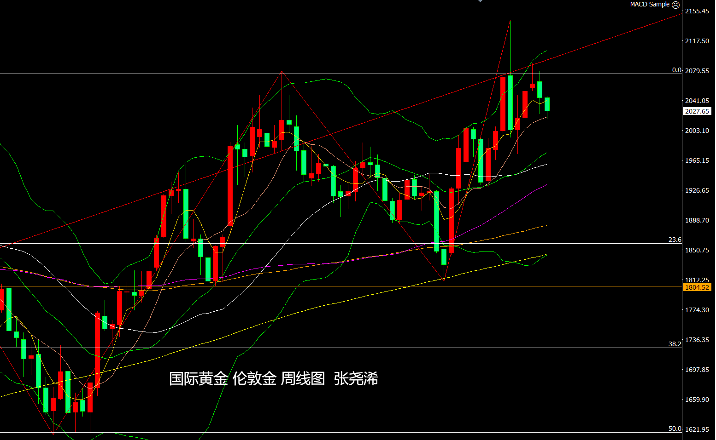This screenshot has height=440, width=716.
Task: Click the 2079.55 price scale value
Action: click(x=697, y=71)
